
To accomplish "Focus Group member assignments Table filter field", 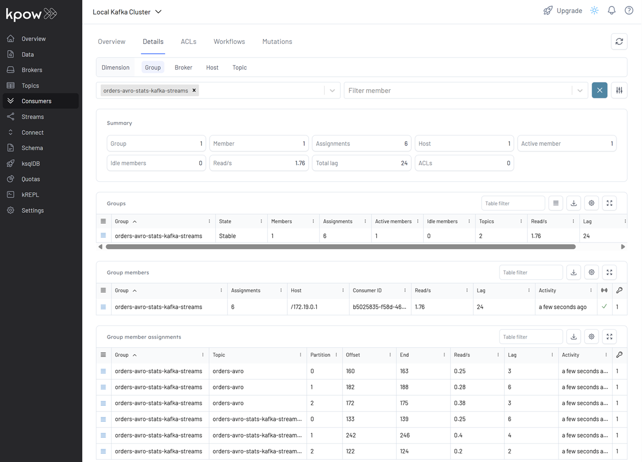I will tap(531, 337).
